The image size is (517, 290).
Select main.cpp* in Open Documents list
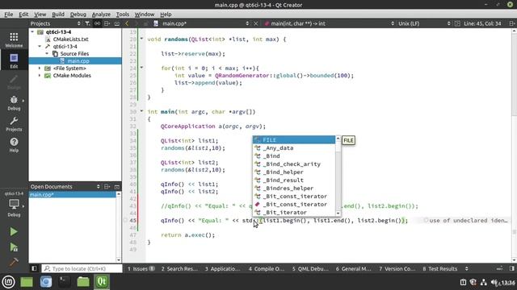coord(73,195)
